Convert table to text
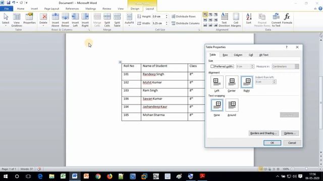This screenshot has height=181, width=323. (276, 20)
